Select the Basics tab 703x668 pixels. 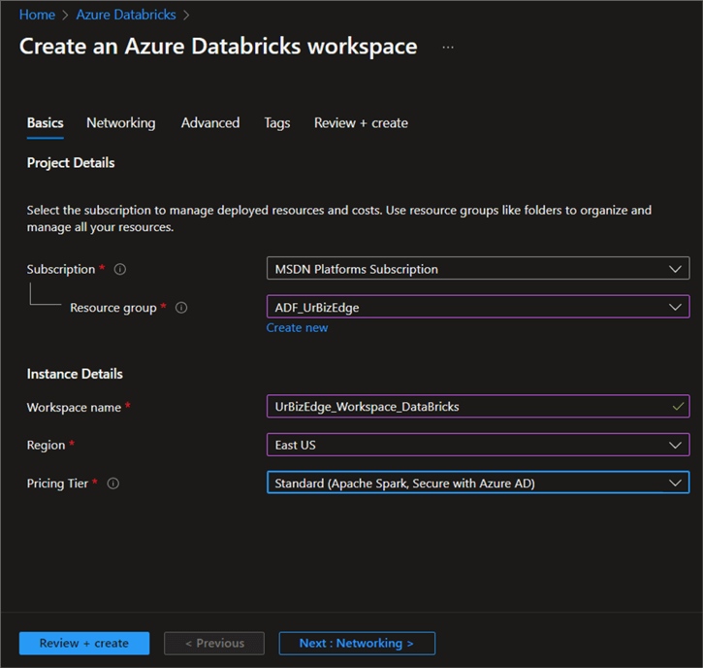46,123
